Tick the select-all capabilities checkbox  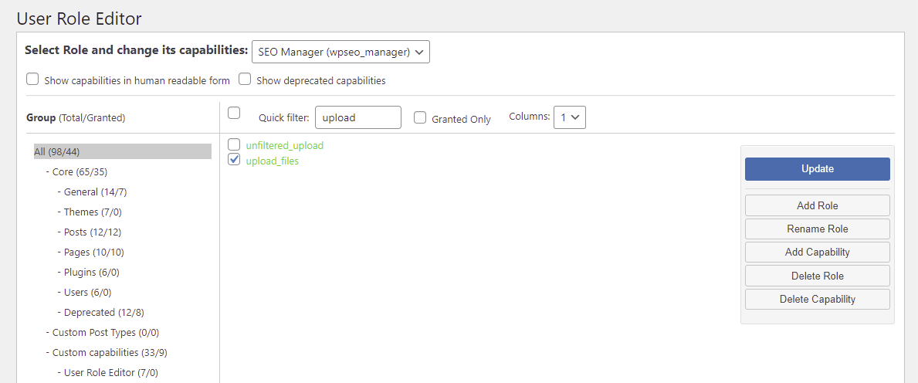[x=234, y=114]
